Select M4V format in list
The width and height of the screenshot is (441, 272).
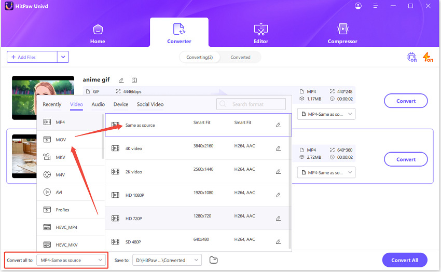pyautogui.click(x=70, y=175)
